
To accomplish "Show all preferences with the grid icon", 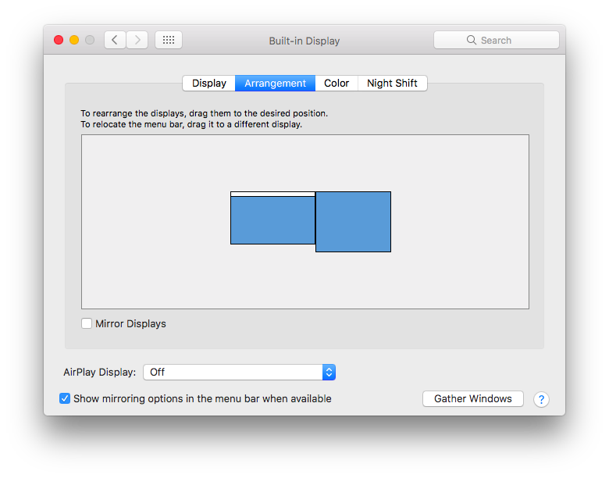I will pyautogui.click(x=169, y=40).
